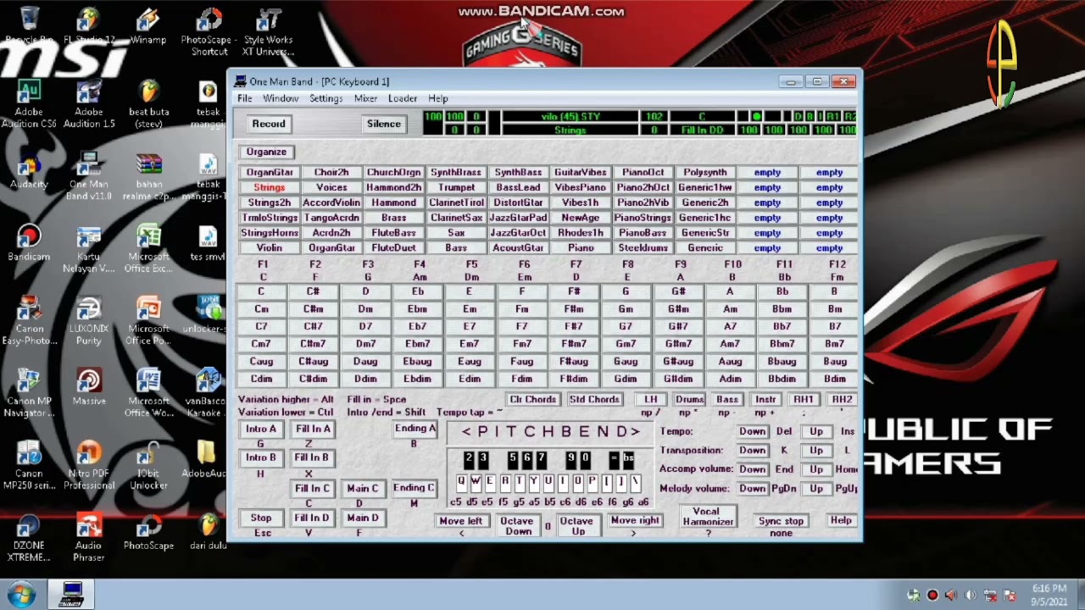1085x610 pixels.
Task: Click Octave Down button
Action: tap(516, 526)
